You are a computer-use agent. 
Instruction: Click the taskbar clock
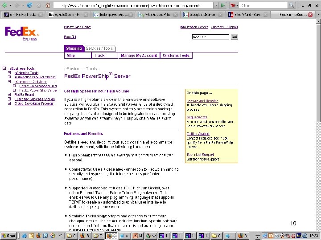click(x=313, y=236)
